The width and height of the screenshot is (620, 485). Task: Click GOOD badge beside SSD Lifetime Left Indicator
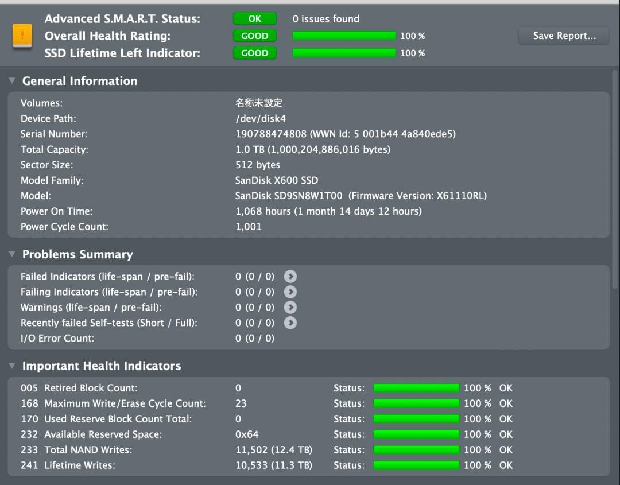[254, 53]
